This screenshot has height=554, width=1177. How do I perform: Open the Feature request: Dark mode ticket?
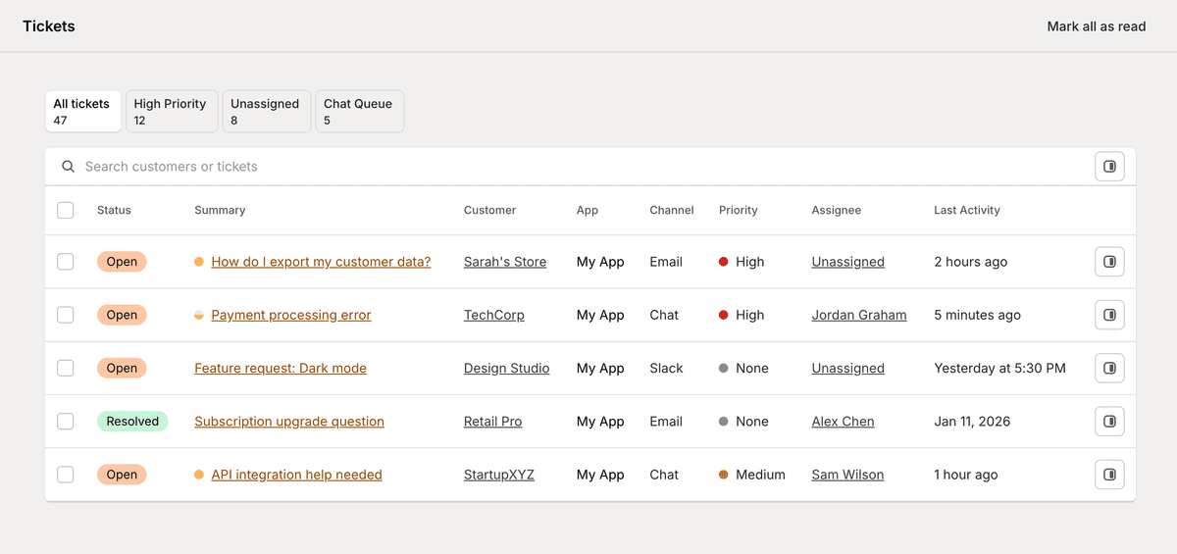click(x=281, y=368)
